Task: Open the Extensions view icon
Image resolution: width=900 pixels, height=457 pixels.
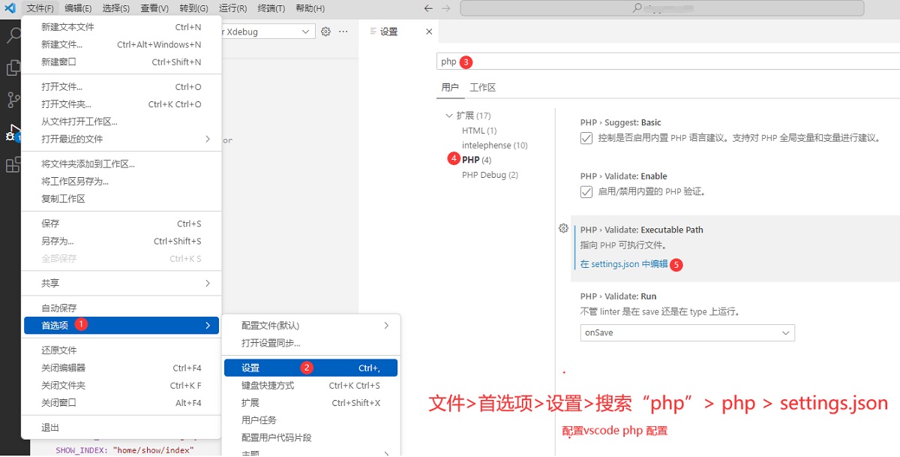Action: coord(12,165)
